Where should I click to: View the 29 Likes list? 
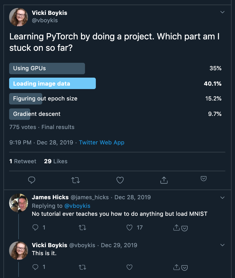point(55,161)
